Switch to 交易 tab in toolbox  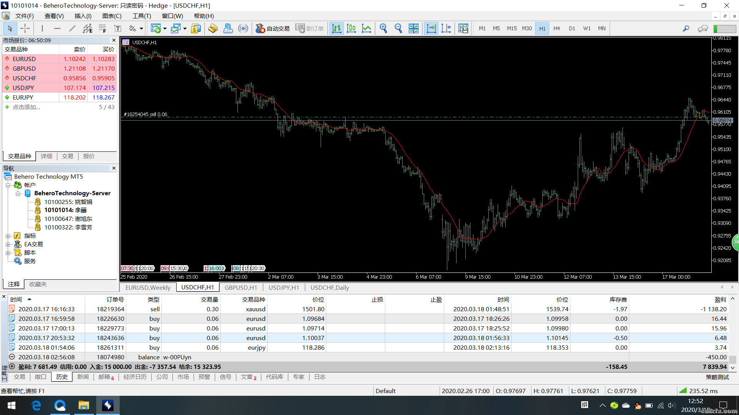19,377
